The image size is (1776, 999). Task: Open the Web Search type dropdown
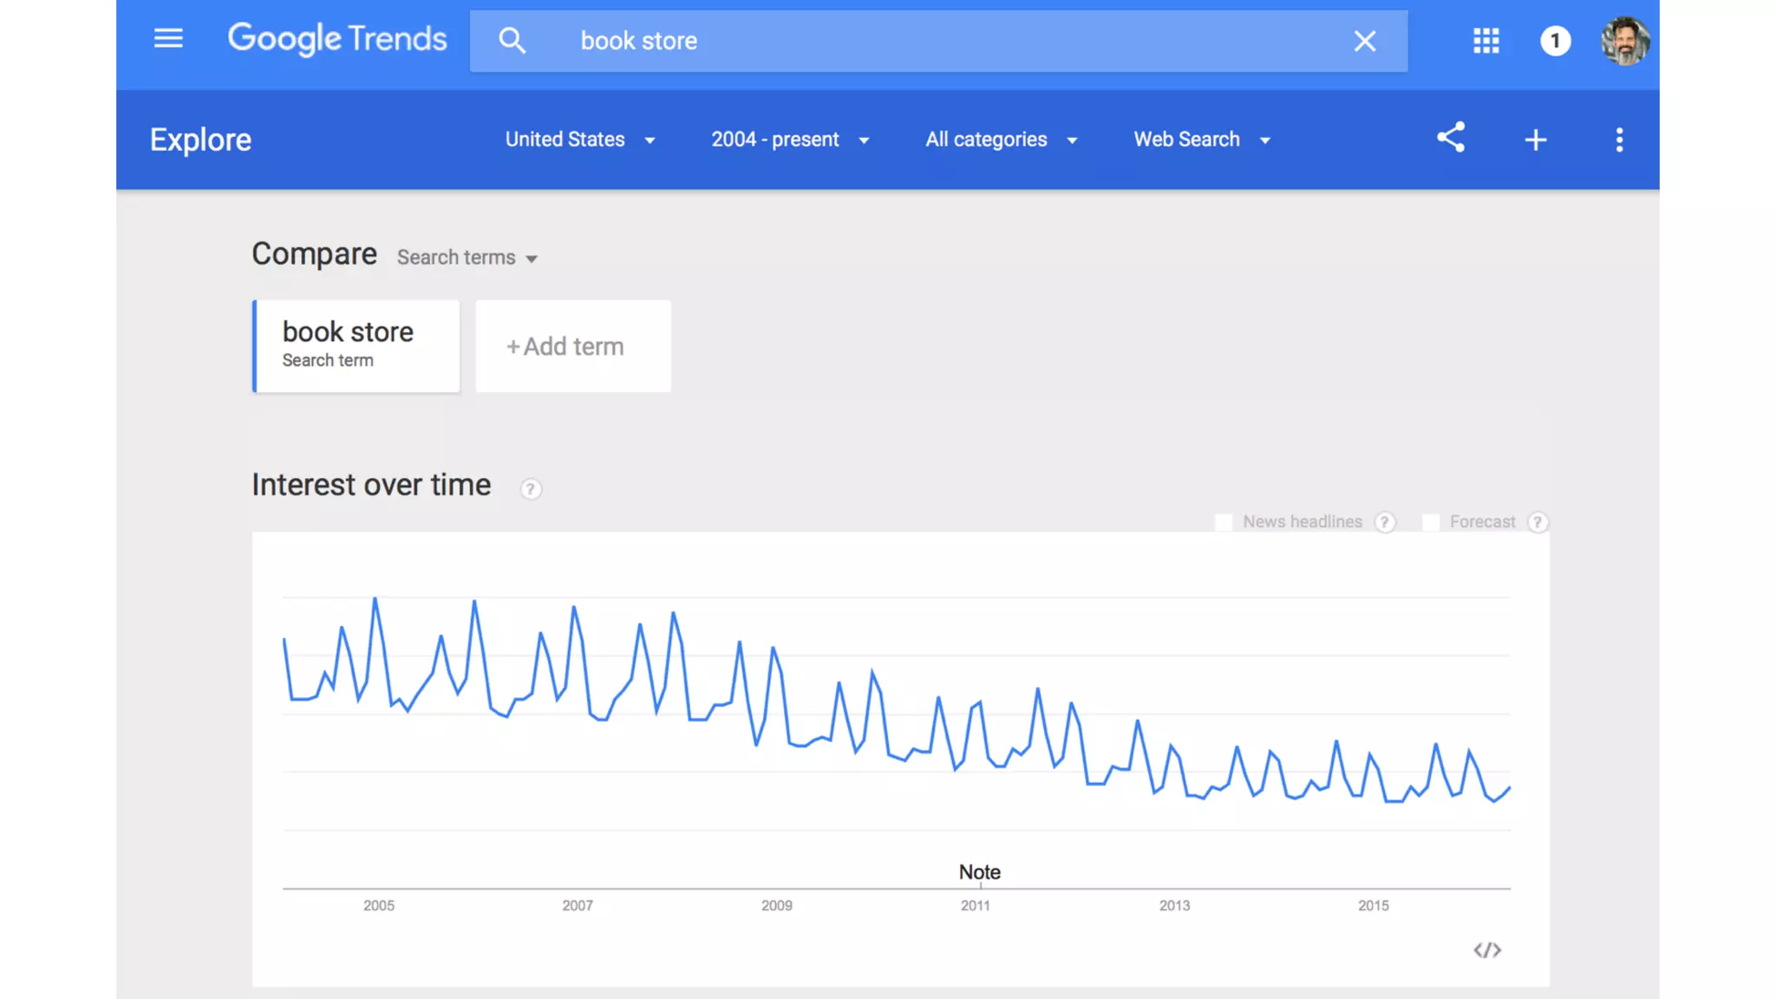coord(1201,140)
